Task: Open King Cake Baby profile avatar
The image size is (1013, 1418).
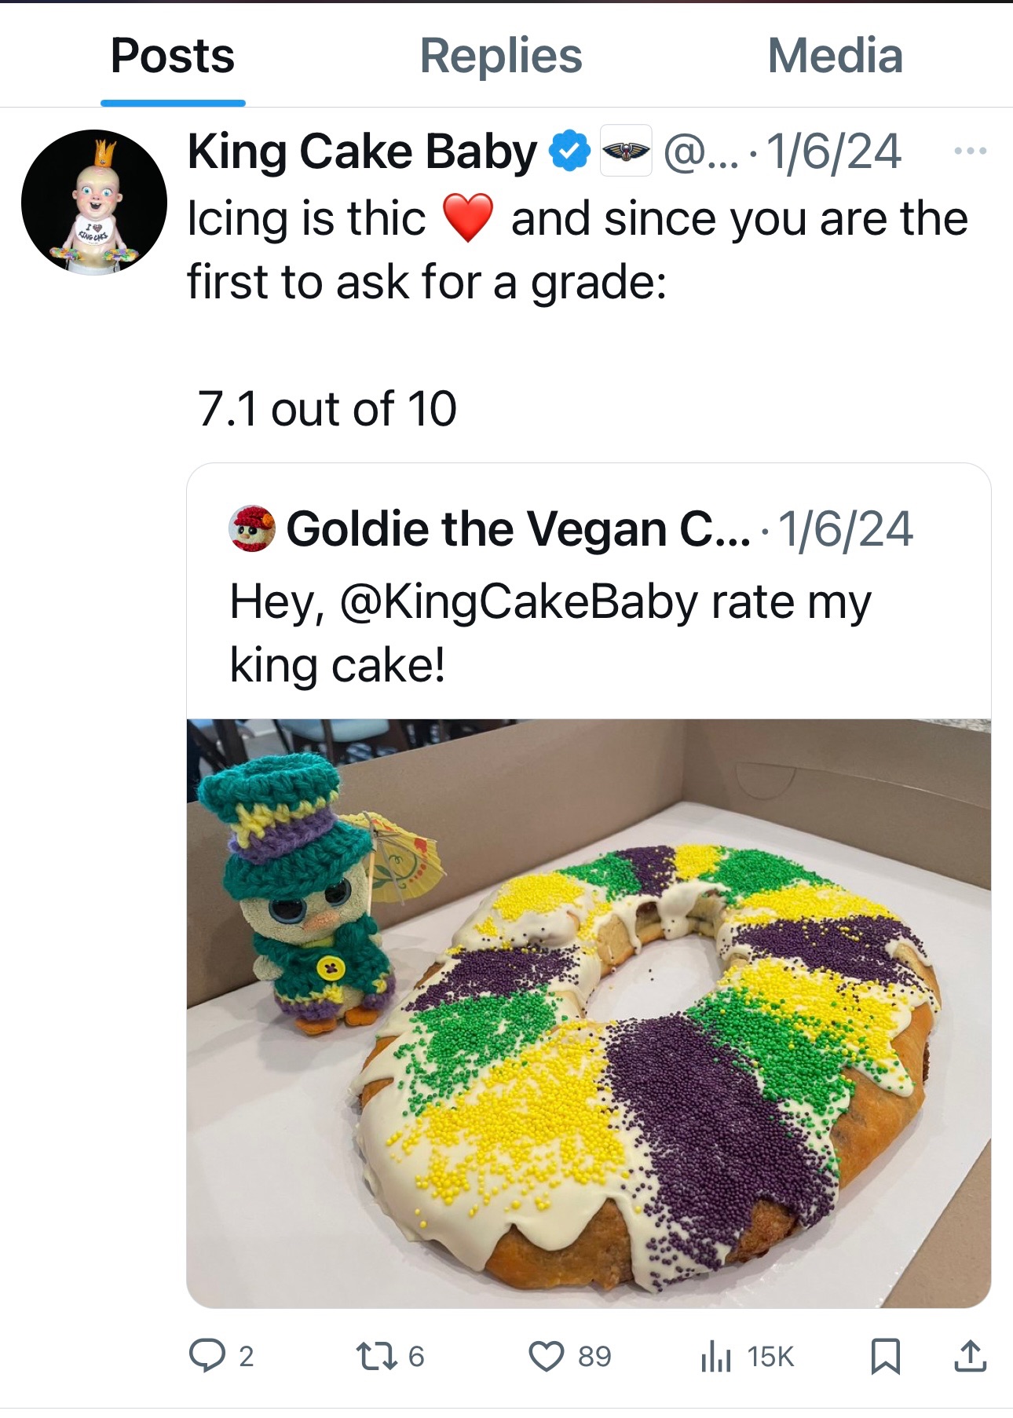Action: (94, 202)
